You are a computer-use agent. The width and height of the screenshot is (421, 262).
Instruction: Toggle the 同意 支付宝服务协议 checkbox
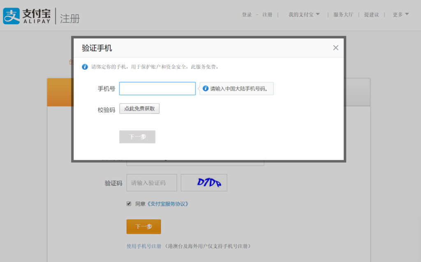pyautogui.click(x=129, y=204)
